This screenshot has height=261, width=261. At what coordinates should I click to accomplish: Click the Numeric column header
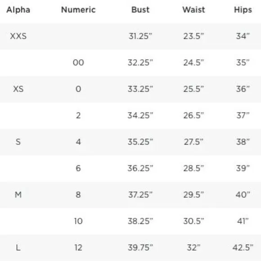[x=78, y=9]
